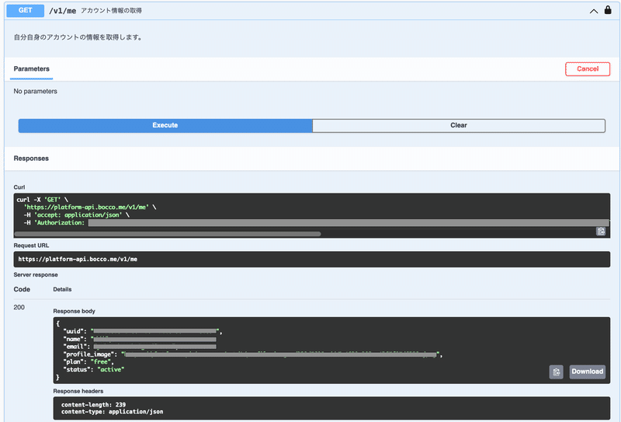Click the "email" field in response body
The width and height of the screenshot is (621, 422).
point(140,347)
